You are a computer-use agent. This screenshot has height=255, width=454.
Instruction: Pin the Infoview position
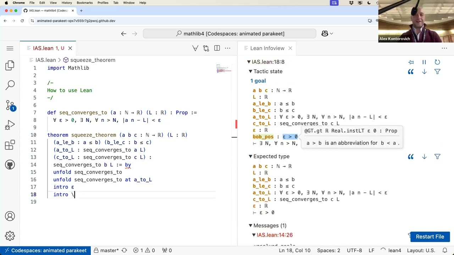point(411,62)
